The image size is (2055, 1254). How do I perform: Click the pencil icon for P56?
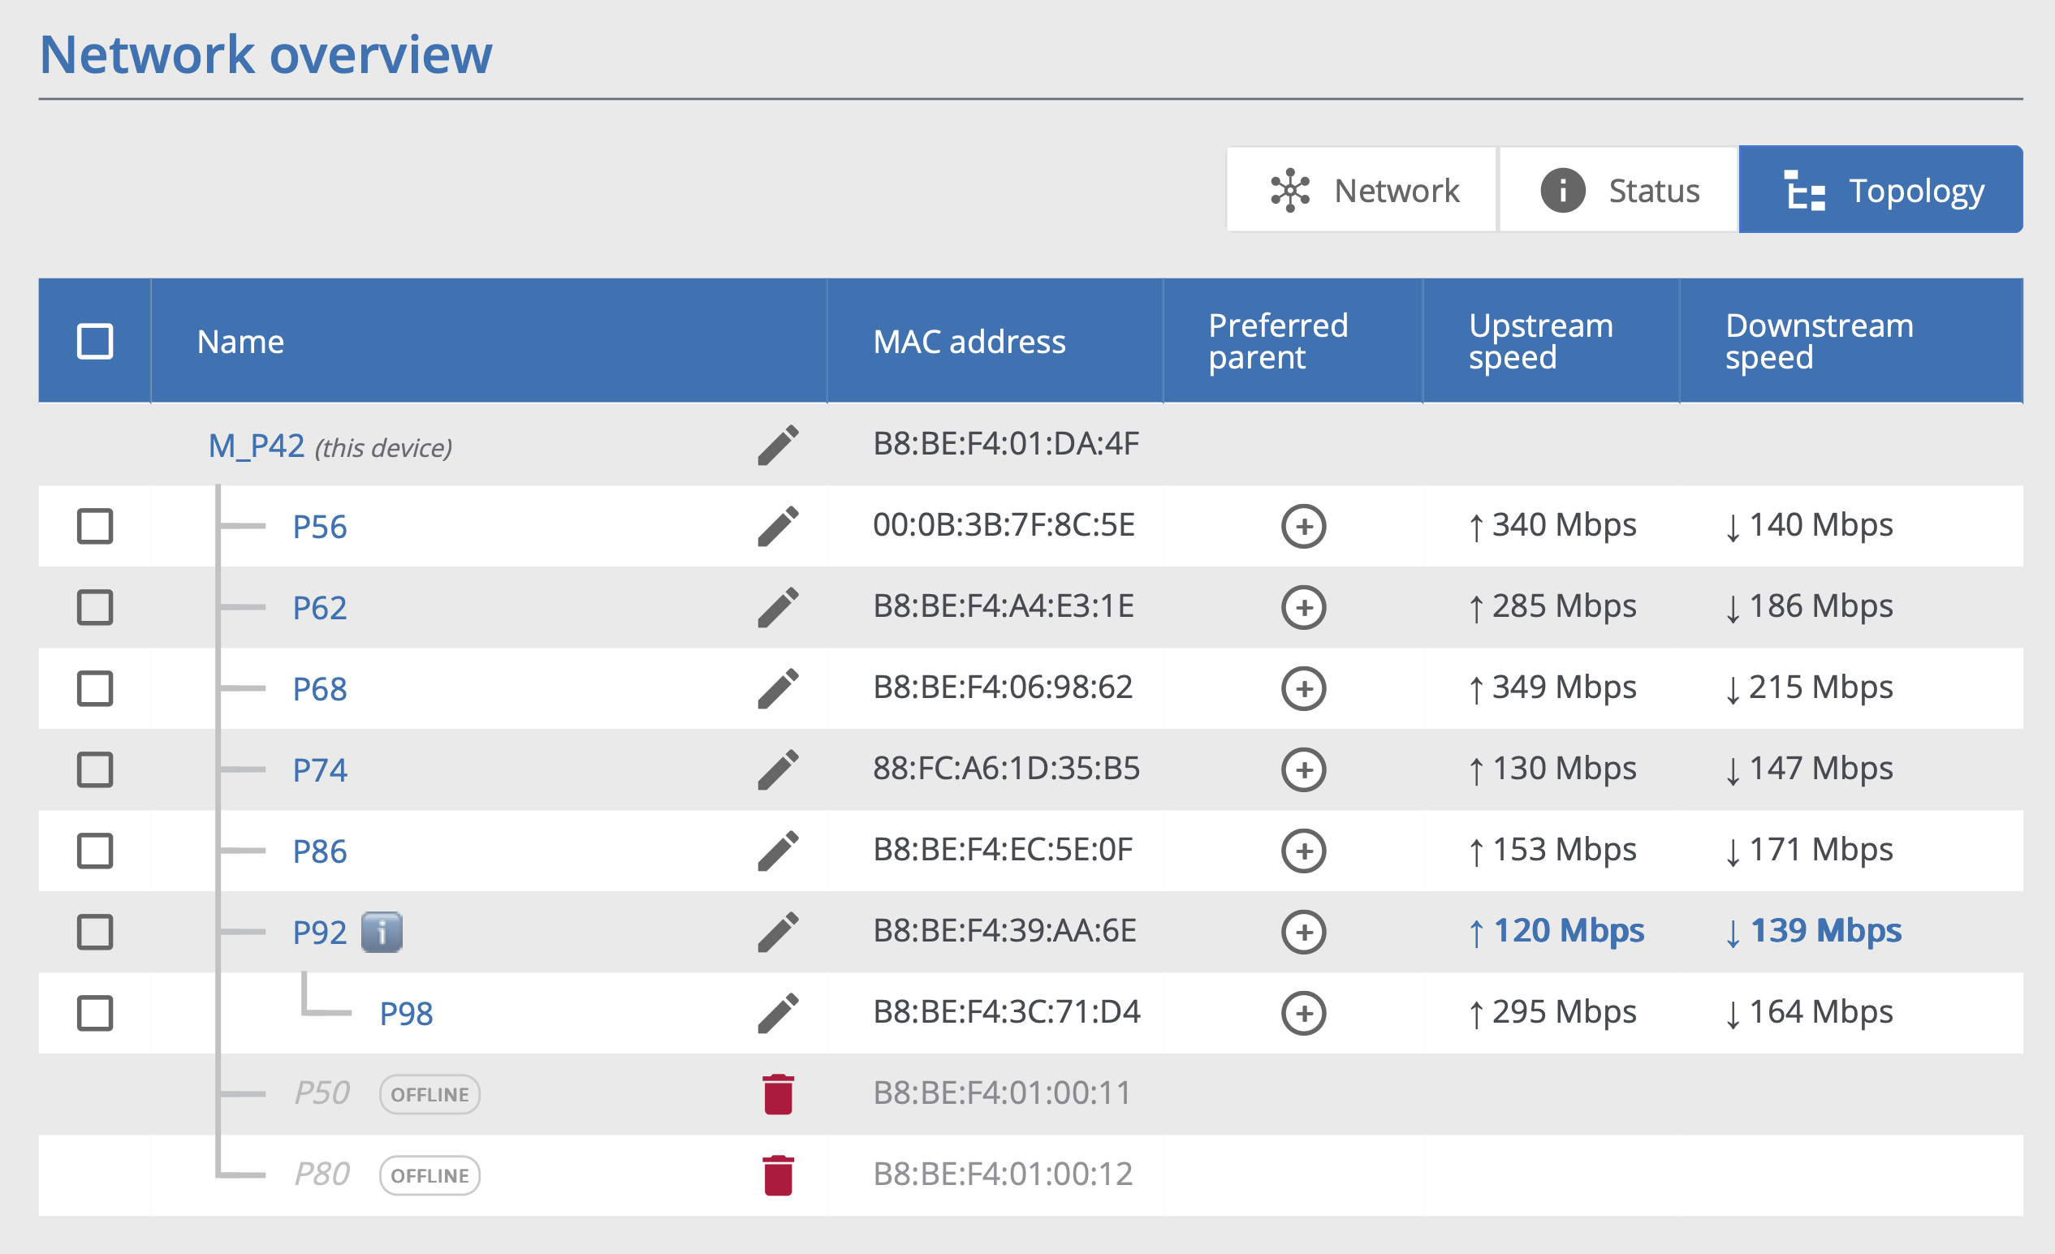[778, 526]
